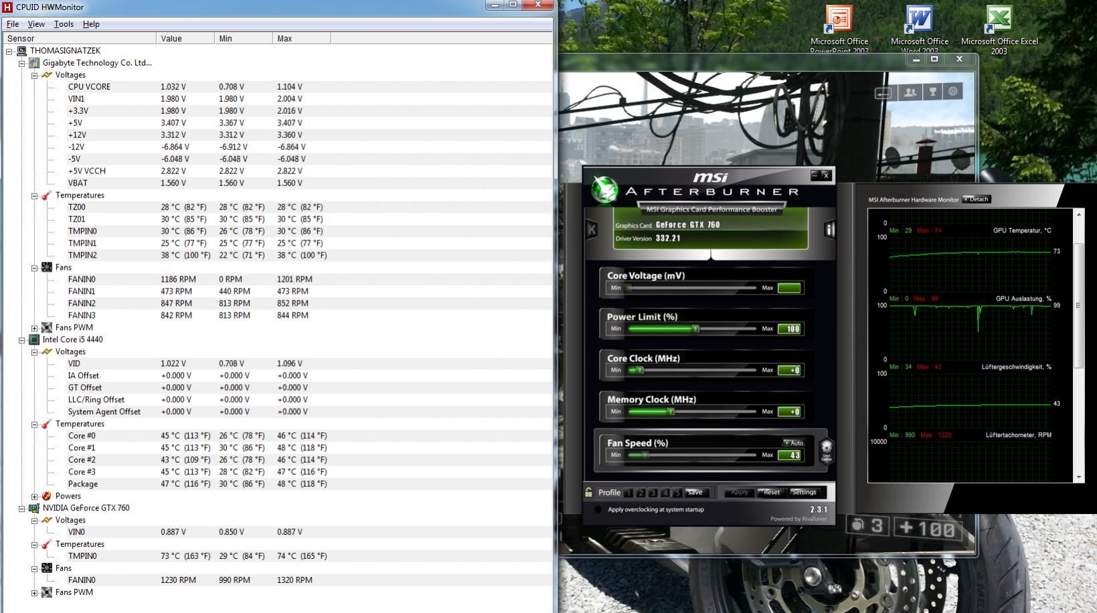Click the Gigabyte Fans fan icon
Viewport: 1097px width, 613px height.
47,268
